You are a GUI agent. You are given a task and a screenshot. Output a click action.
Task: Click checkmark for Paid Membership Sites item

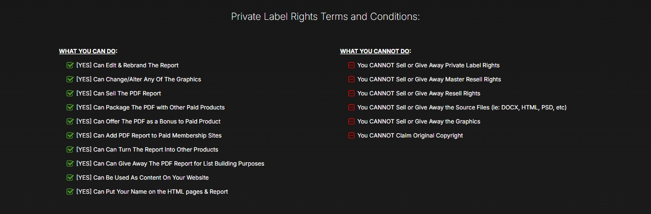[70, 136]
